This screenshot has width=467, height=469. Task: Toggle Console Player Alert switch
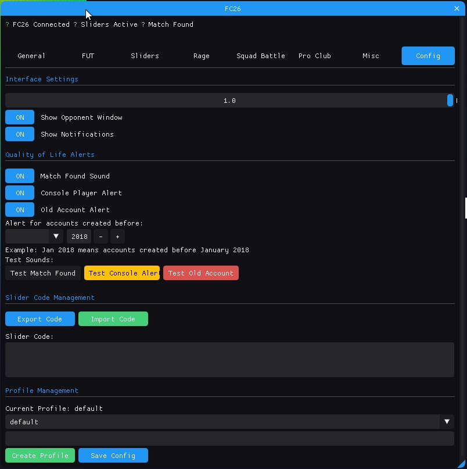click(x=20, y=193)
